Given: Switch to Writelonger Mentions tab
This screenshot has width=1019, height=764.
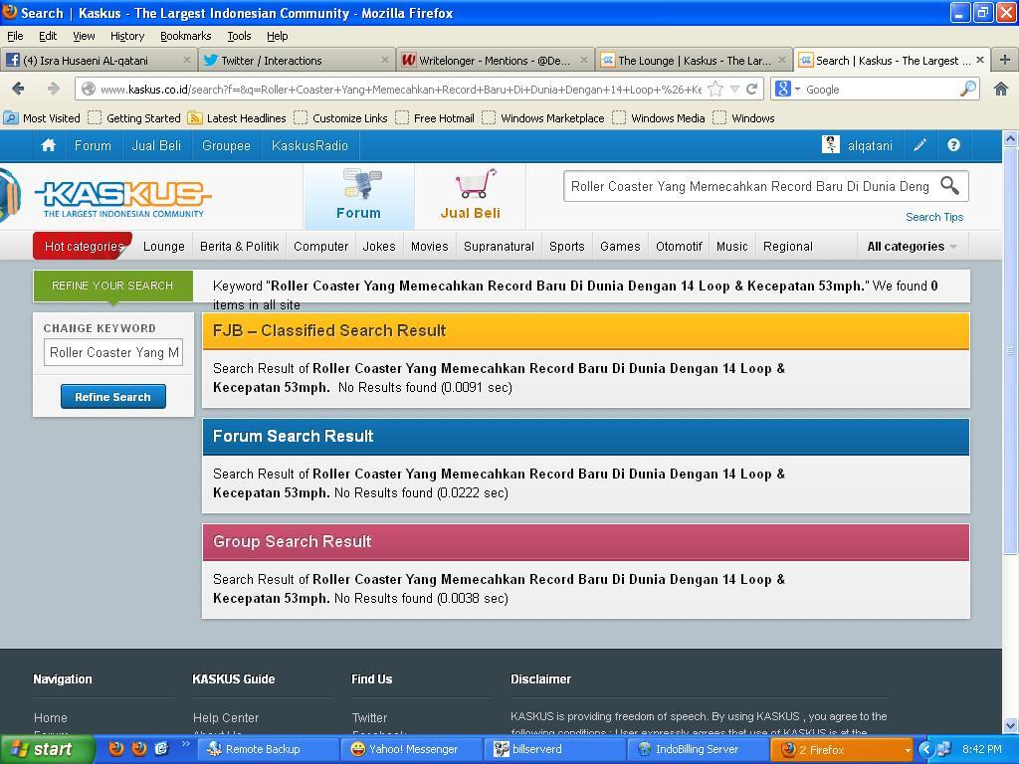Looking at the screenshot, I should point(494,61).
